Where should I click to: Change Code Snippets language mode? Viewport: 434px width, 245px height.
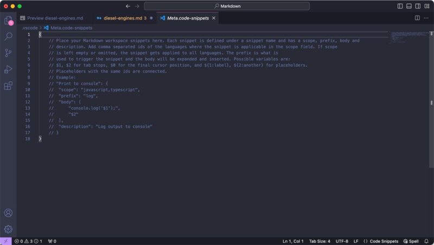point(381,241)
